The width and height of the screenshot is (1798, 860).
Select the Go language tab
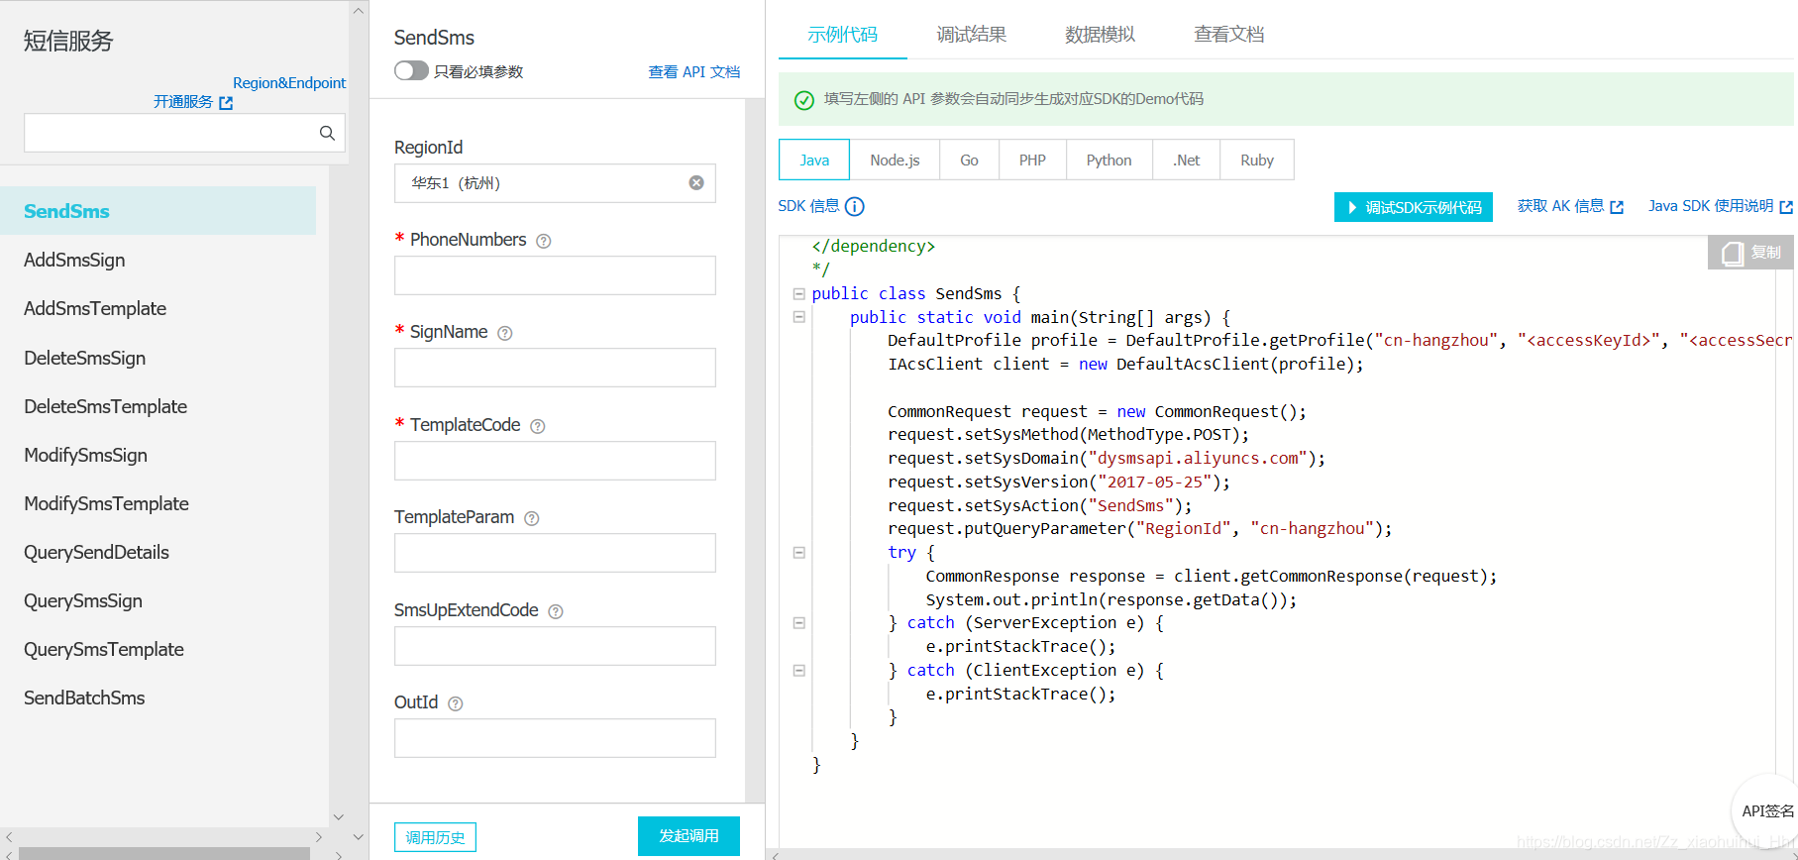(x=969, y=160)
